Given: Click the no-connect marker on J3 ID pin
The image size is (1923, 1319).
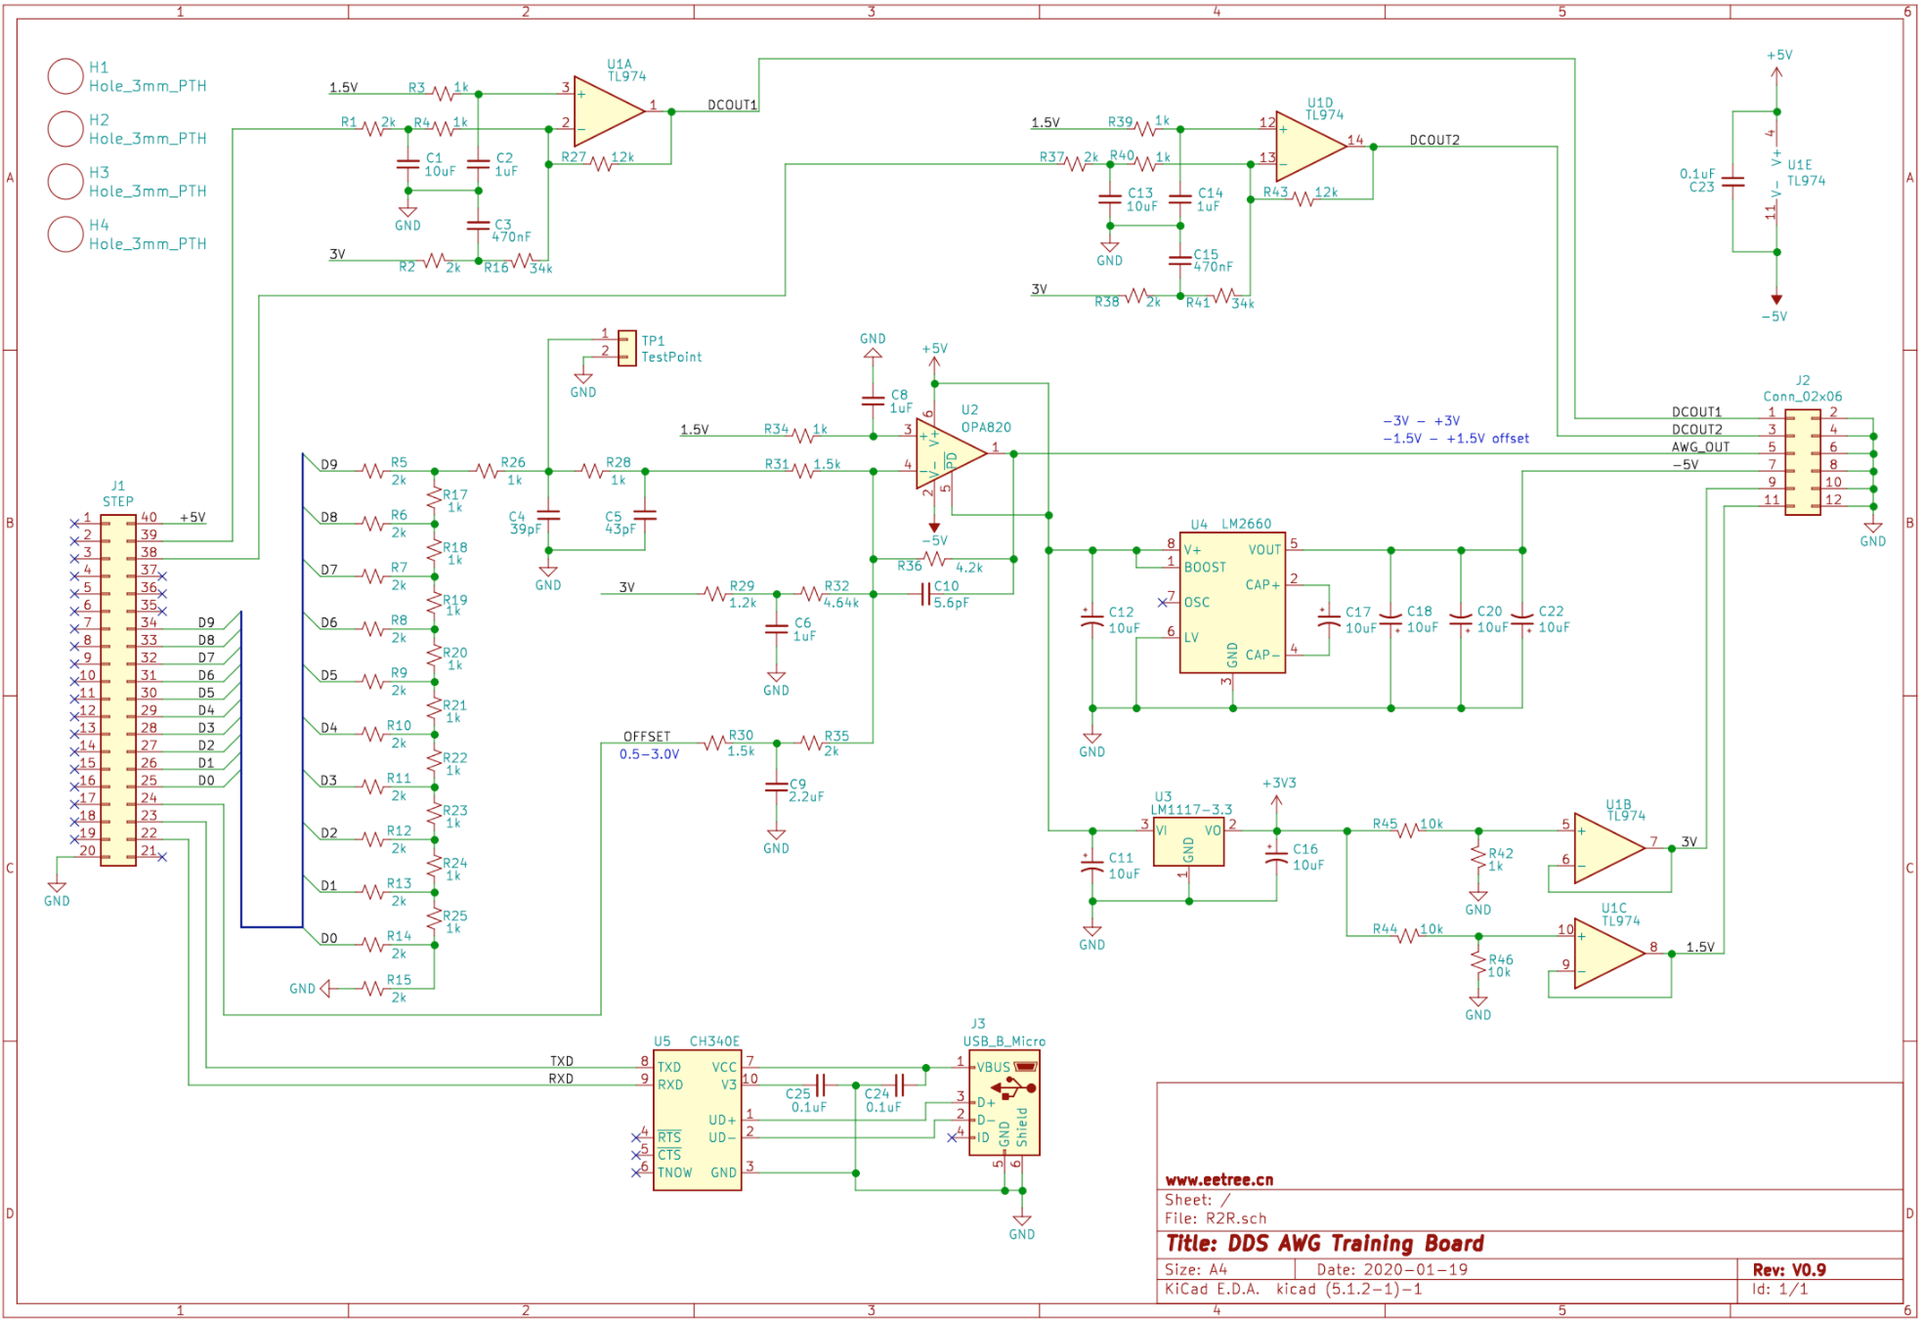Looking at the screenshot, I should pos(953,1137).
